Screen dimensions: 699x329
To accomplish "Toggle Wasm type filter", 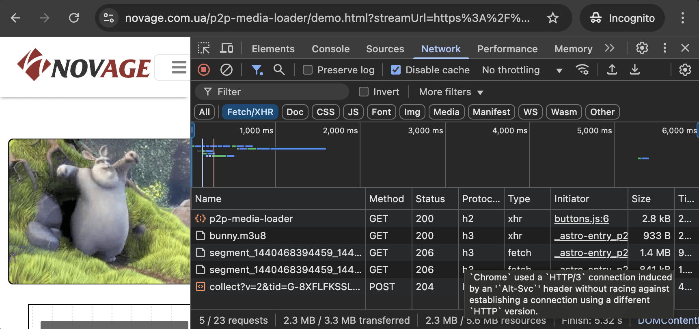I will pos(564,112).
